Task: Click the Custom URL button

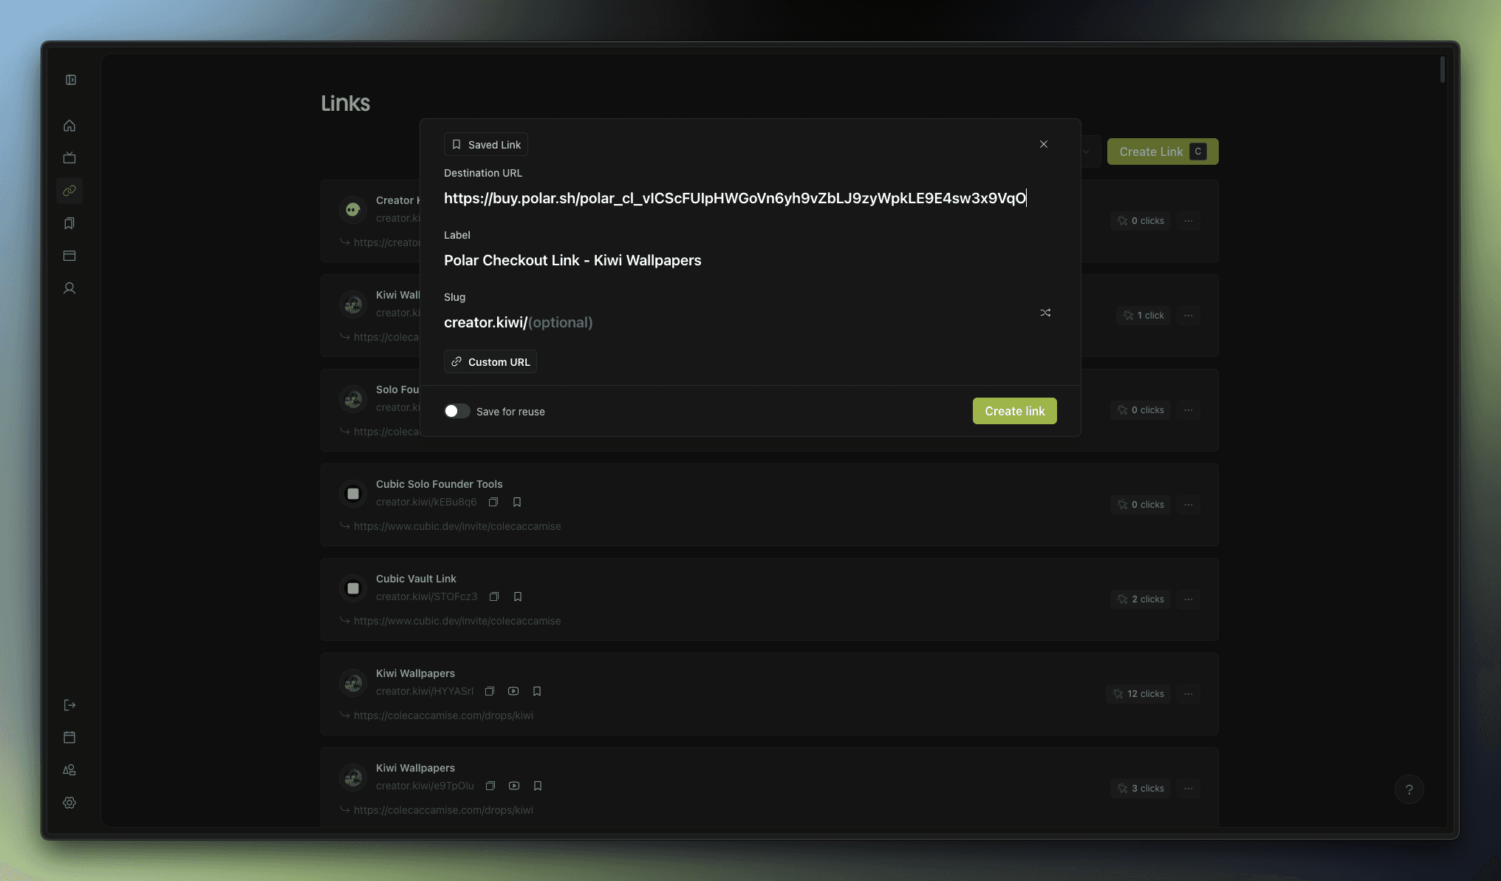Action: pos(490,361)
